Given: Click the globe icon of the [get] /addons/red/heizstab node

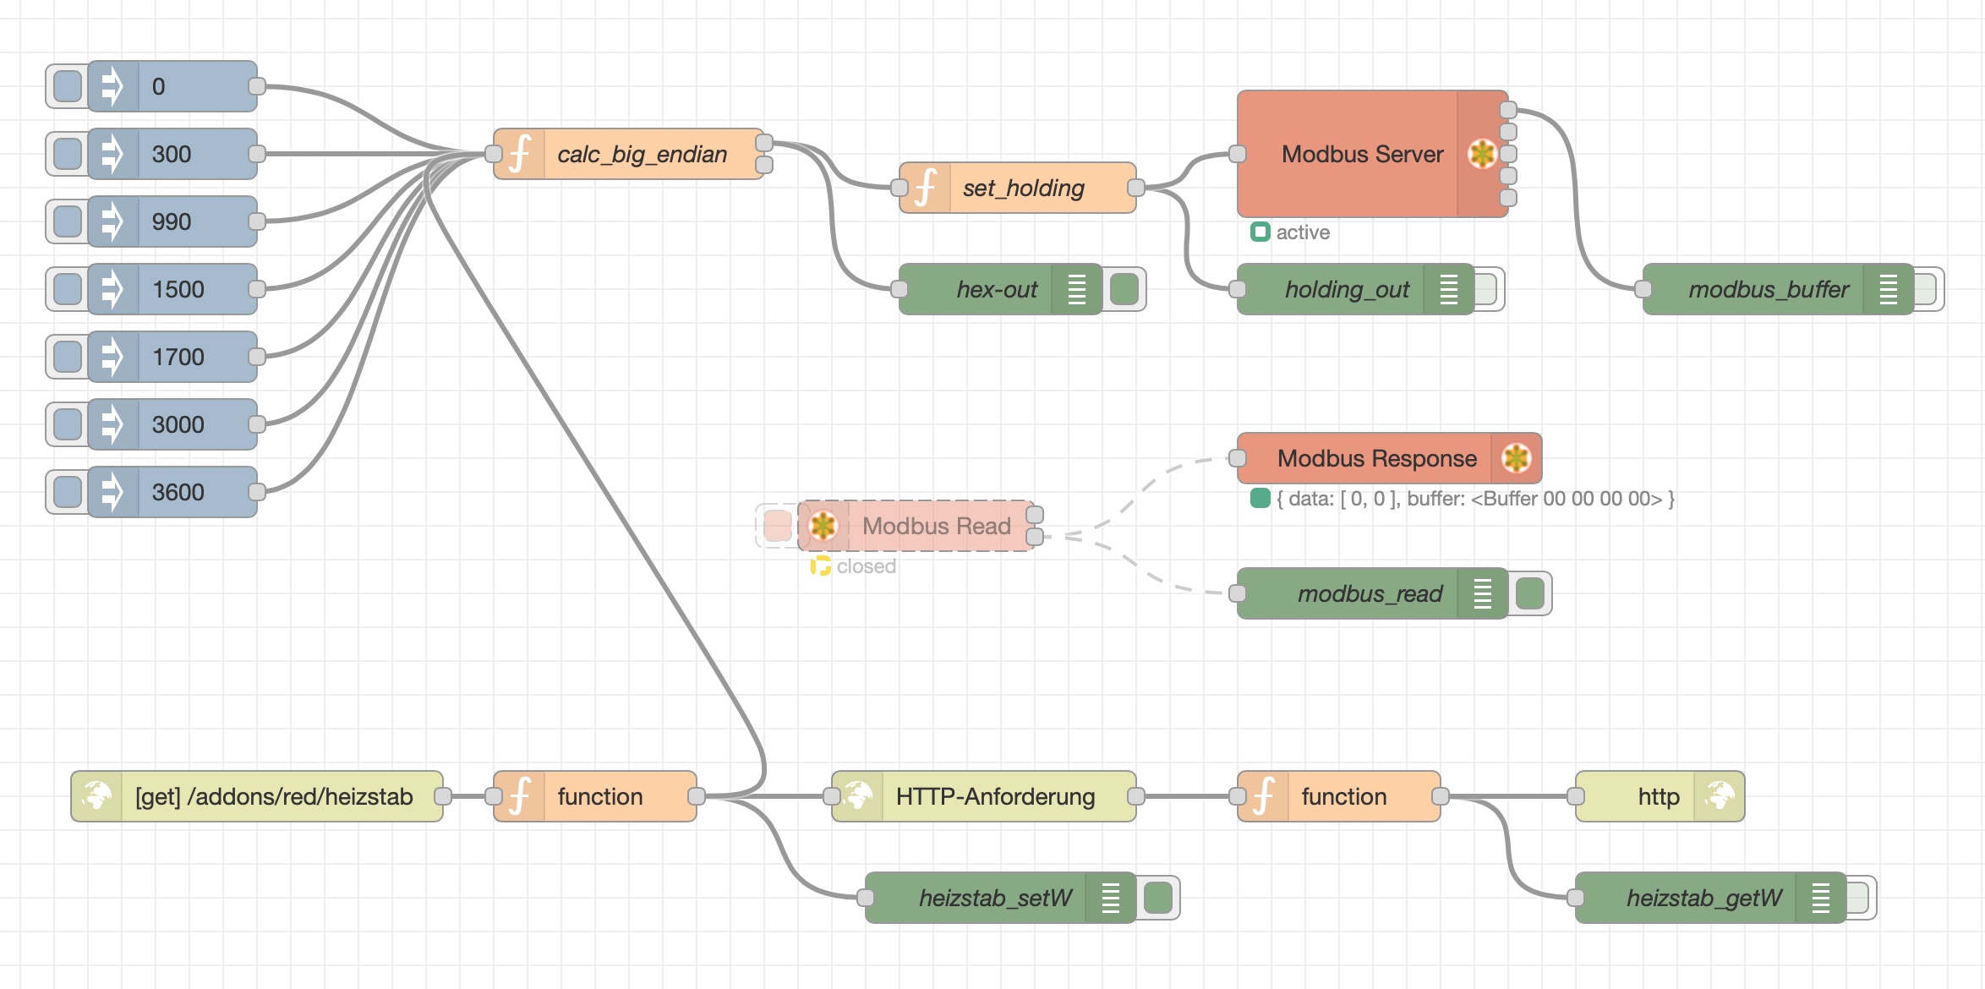Looking at the screenshot, I should coord(96,796).
